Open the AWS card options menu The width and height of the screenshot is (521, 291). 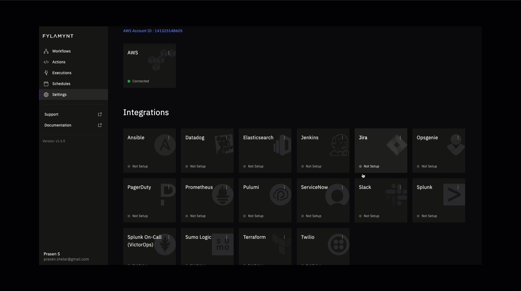click(169, 53)
